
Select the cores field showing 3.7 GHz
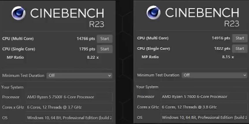tap(69, 108)
